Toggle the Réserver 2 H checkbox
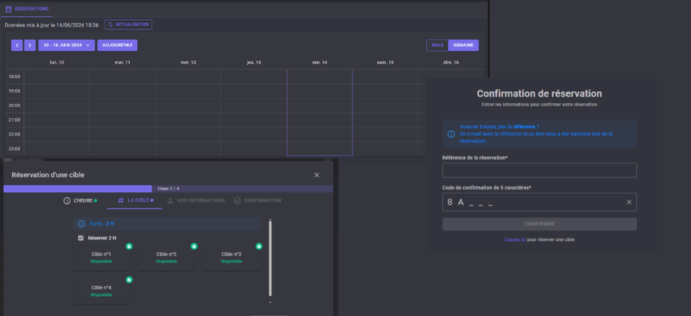Image resolution: width=691 pixels, height=316 pixels. (x=80, y=238)
